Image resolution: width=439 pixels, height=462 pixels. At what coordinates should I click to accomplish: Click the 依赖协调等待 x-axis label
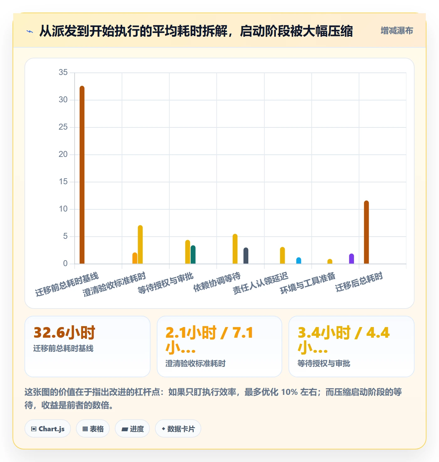(217, 282)
